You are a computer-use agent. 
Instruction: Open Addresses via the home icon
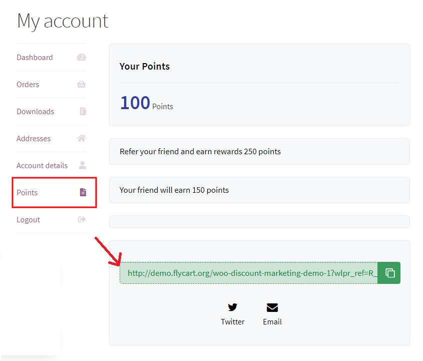(x=81, y=138)
